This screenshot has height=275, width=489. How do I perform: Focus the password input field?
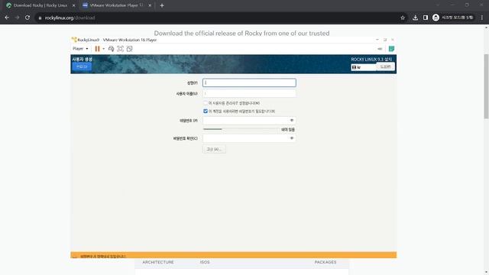[249, 121]
